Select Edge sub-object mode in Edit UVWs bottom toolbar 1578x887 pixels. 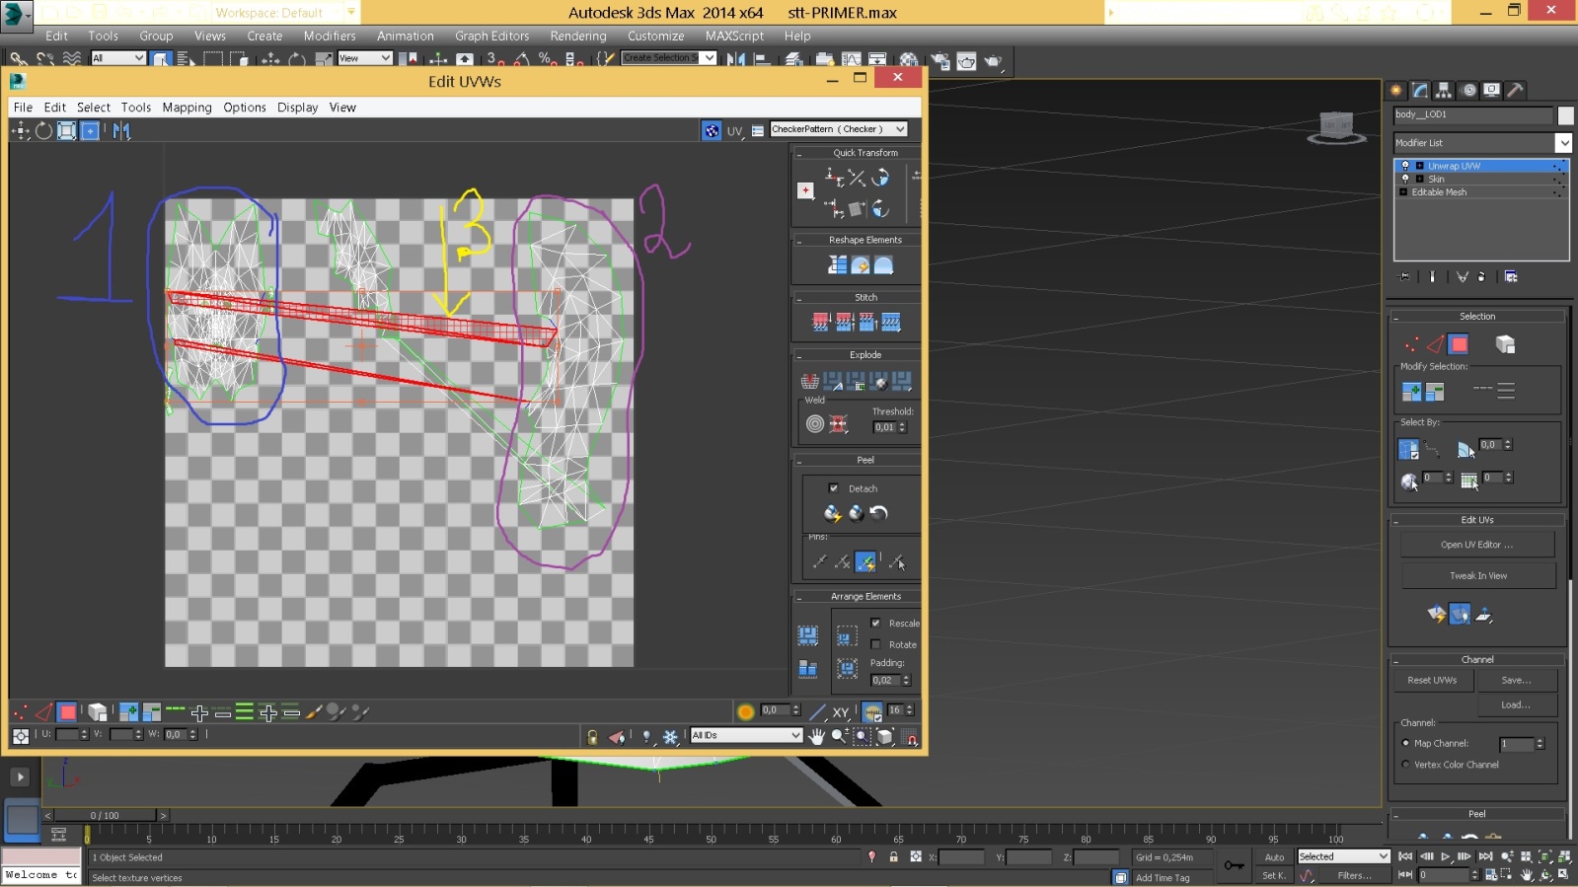click(43, 711)
